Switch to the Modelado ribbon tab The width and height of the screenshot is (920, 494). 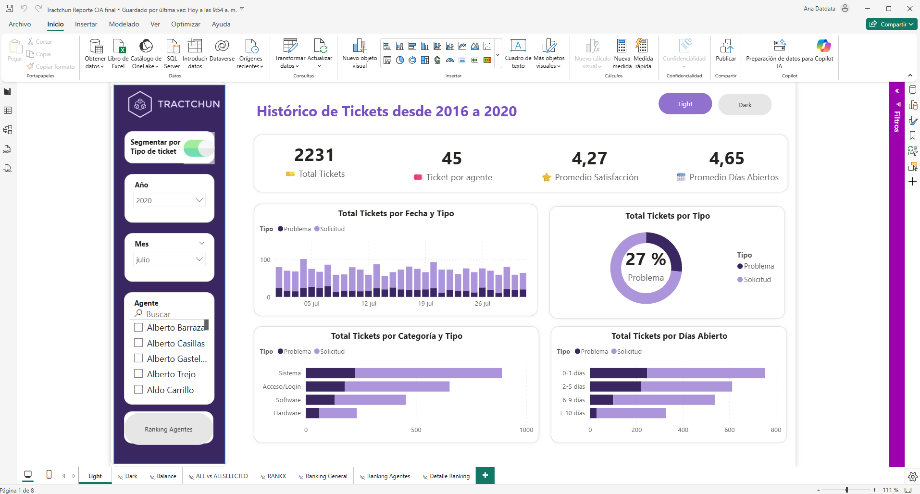pos(124,24)
